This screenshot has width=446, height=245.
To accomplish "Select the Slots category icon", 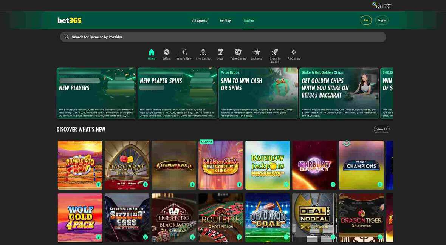I will coord(220,52).
